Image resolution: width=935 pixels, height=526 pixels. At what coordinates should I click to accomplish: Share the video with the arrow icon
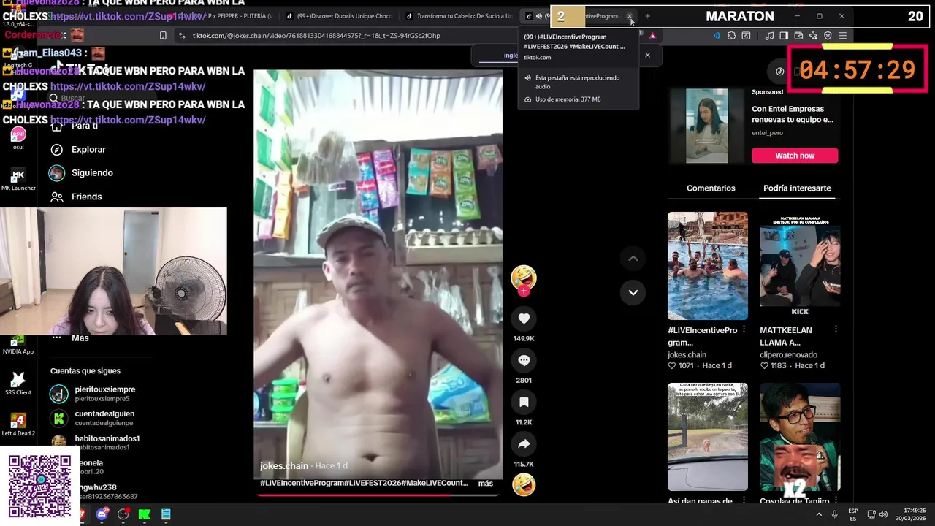pos(524,444)
